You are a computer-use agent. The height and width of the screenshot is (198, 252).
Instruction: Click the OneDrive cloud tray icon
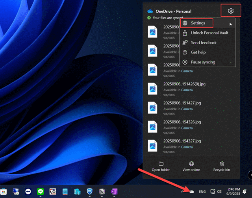tap(192, 191)
